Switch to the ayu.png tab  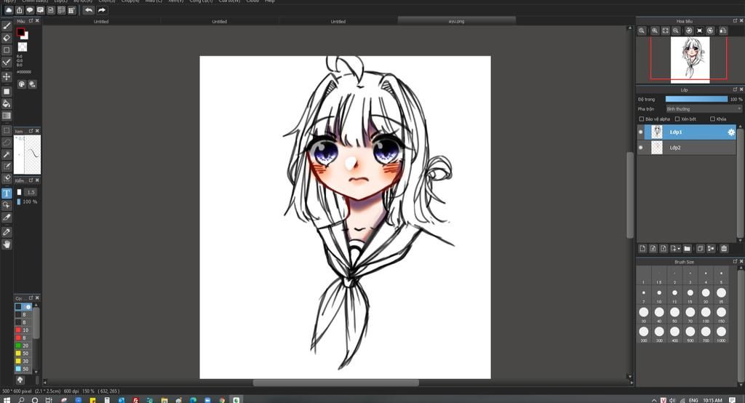tap(457, 21)
